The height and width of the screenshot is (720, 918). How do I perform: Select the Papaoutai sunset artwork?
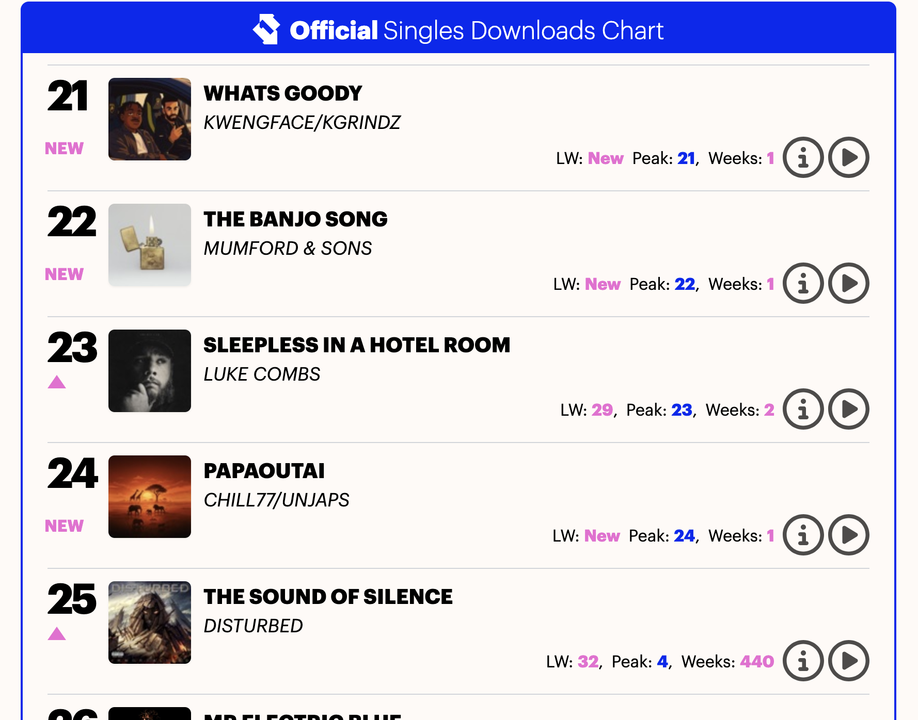(x=150, y=497)
